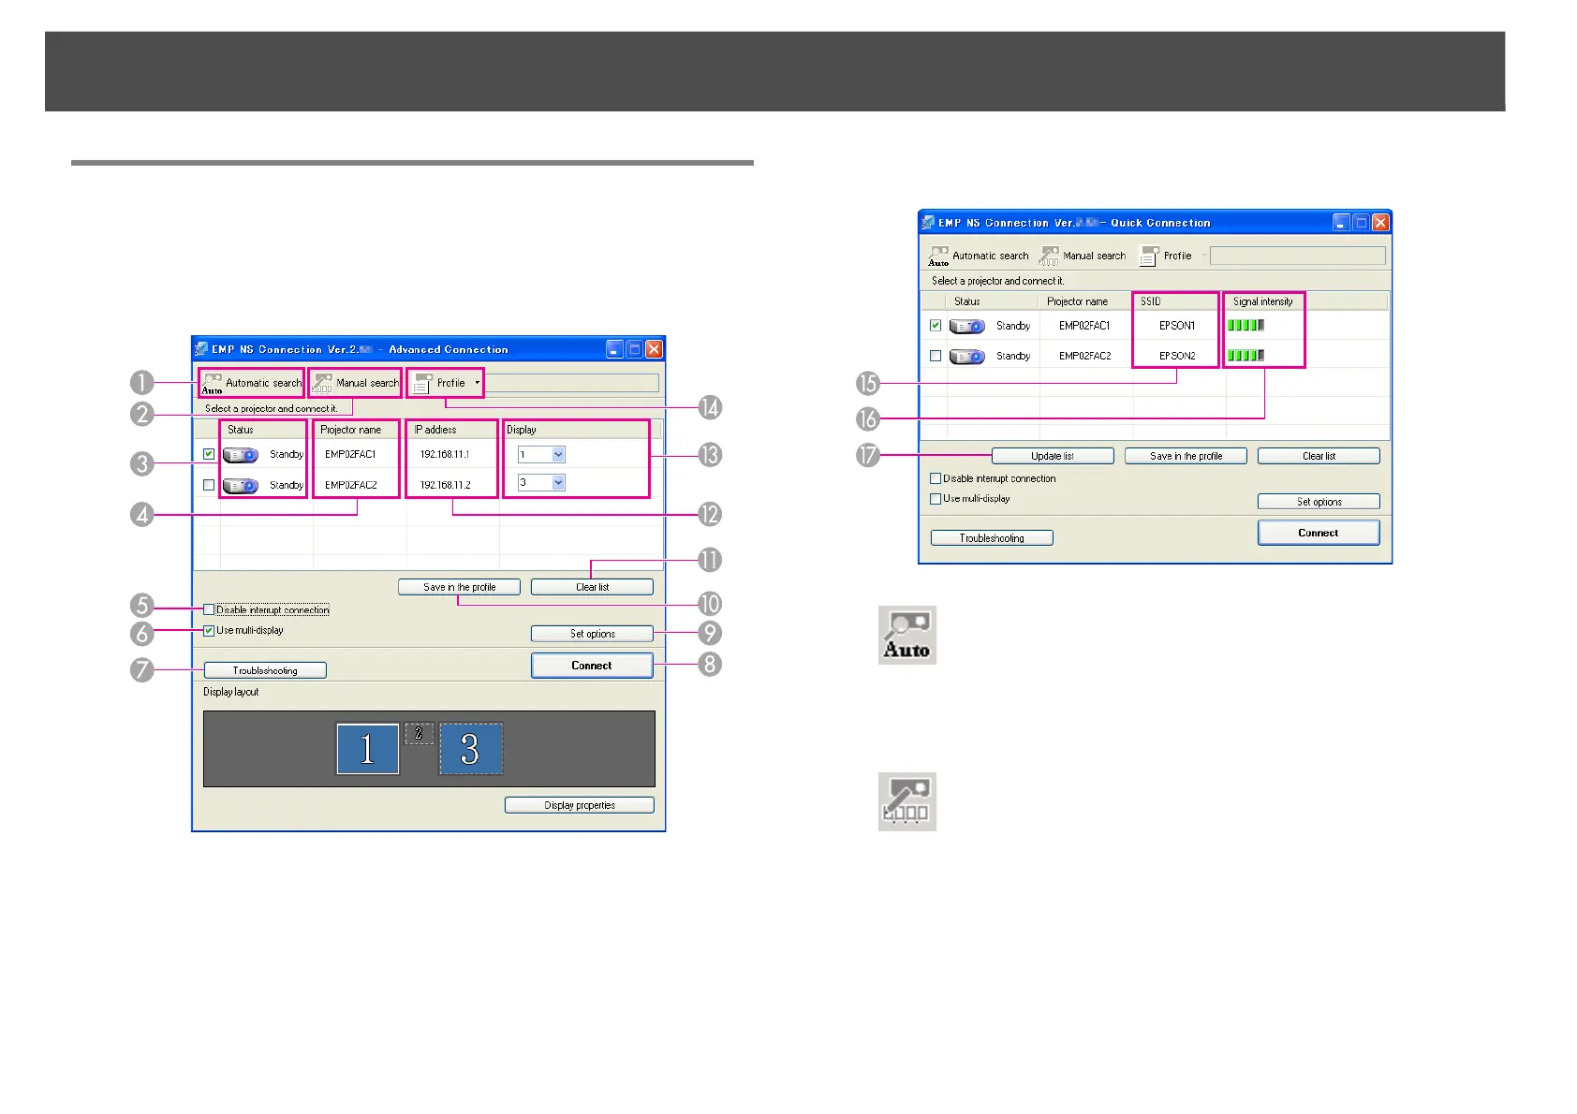The height and width of the screenshot is (1114, 1577).
Task: Open Troubleshooting in Quick Connection window
Action: coord(992,538)
